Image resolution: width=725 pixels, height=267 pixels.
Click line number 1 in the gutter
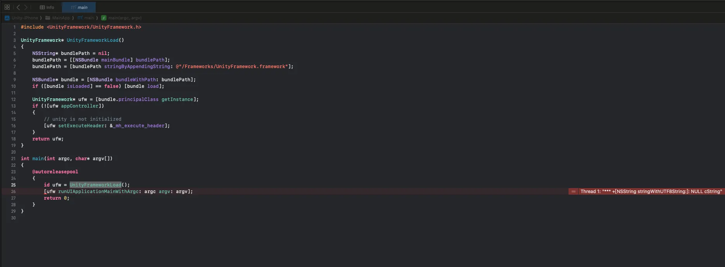(x=15, y=27)
